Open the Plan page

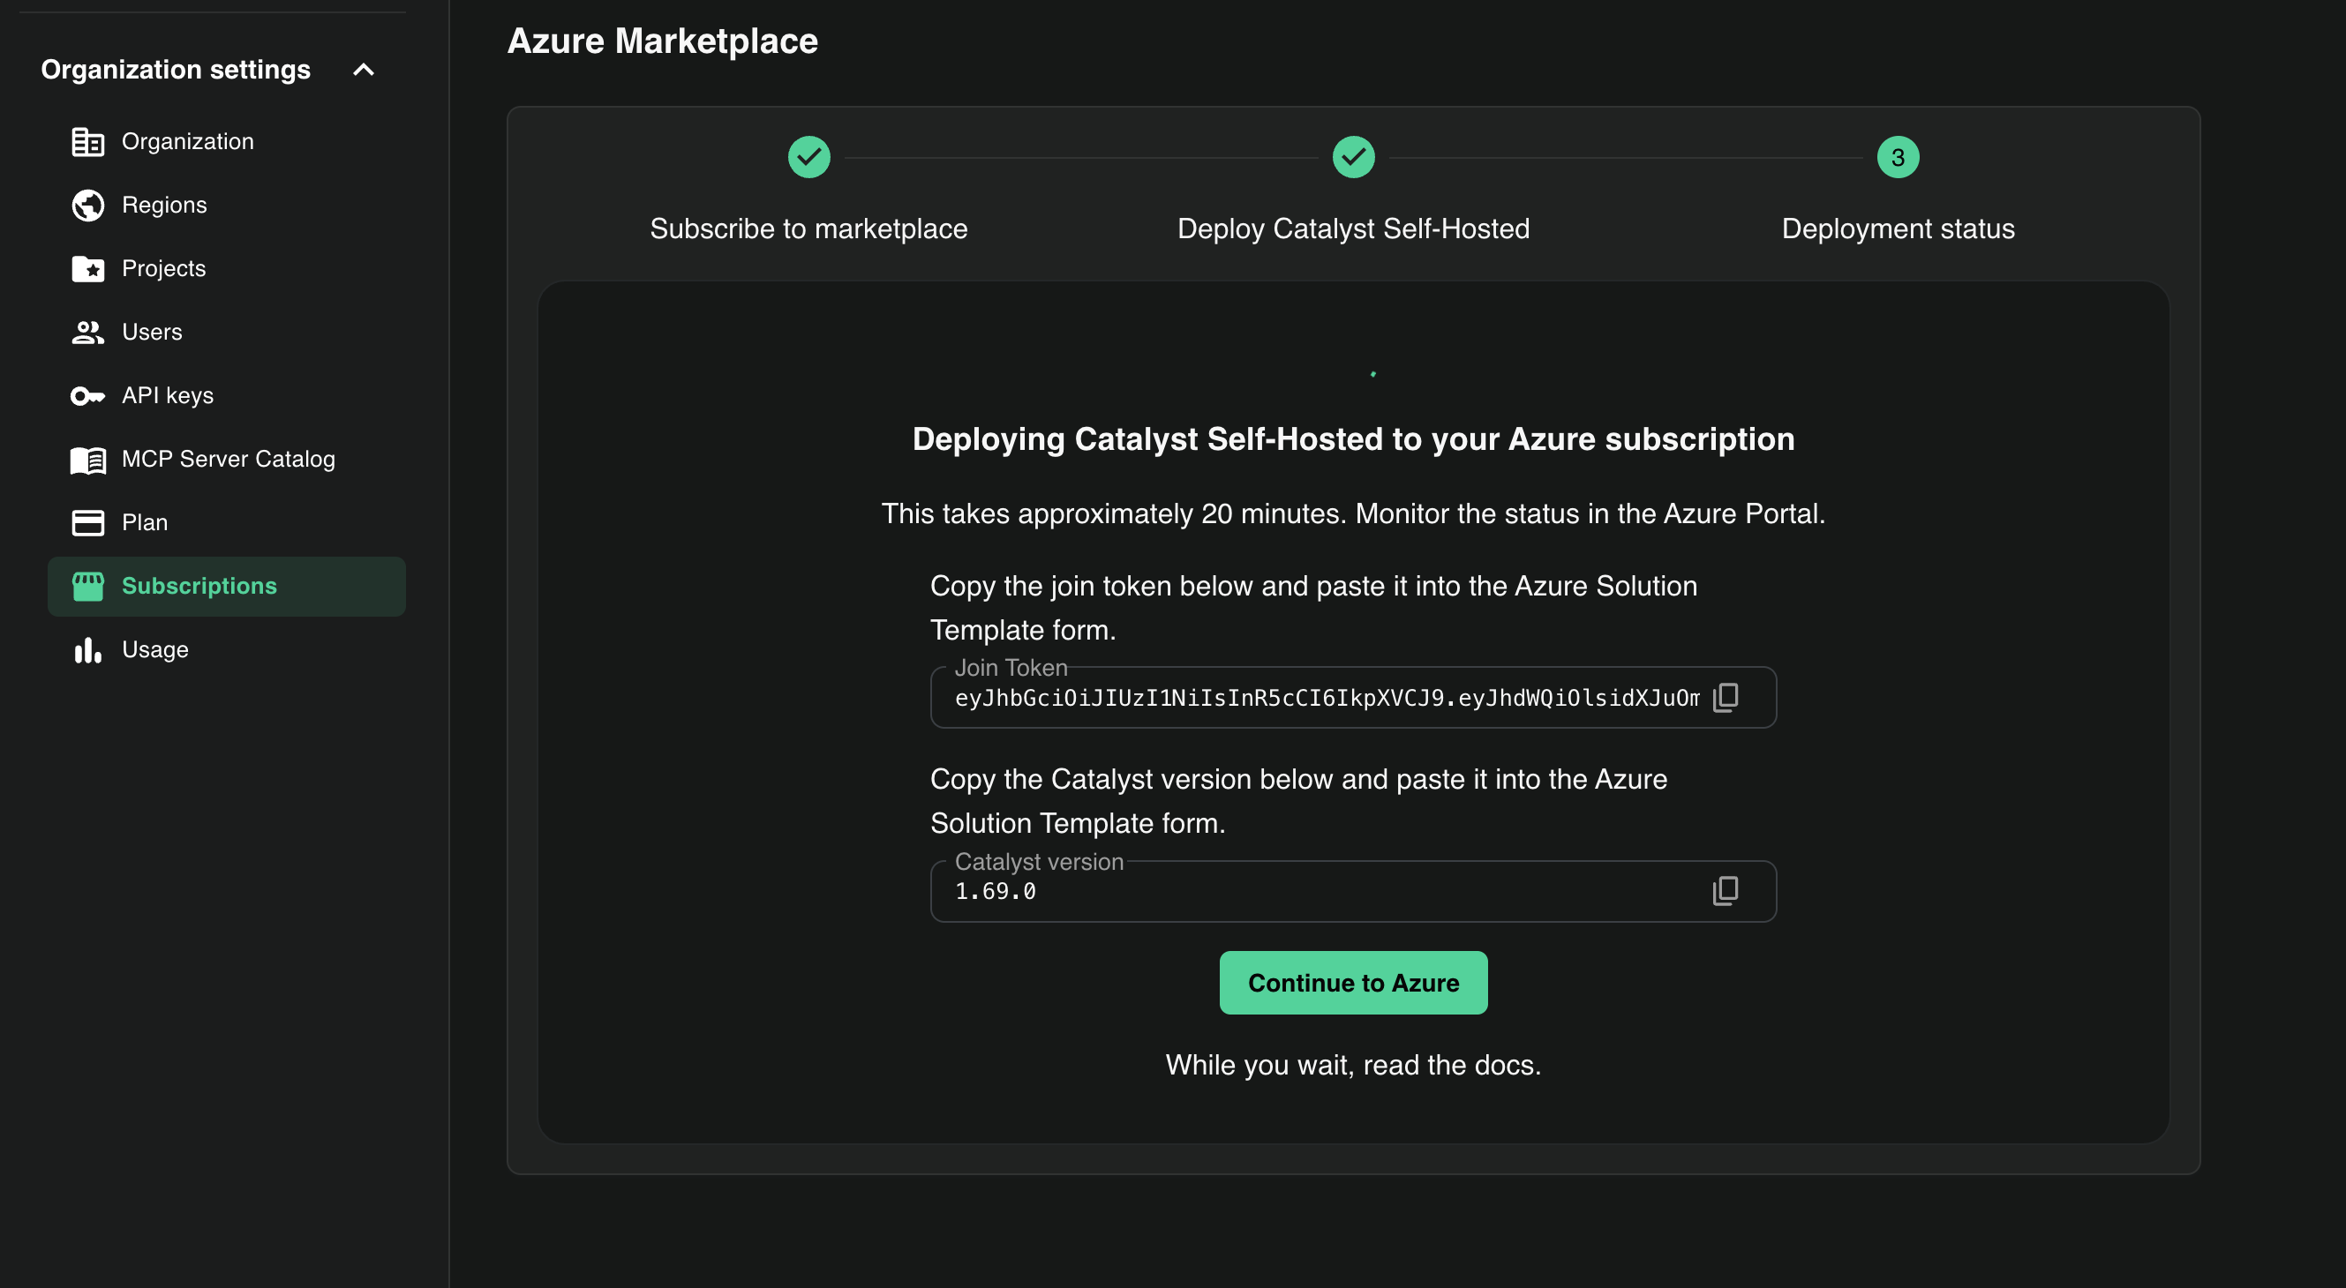[227, 522]
